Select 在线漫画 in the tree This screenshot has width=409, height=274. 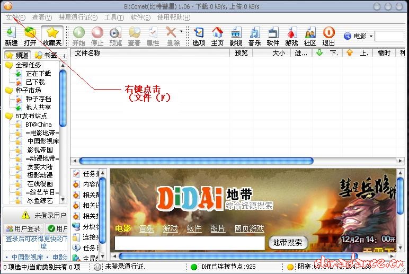tap(40, 184)
